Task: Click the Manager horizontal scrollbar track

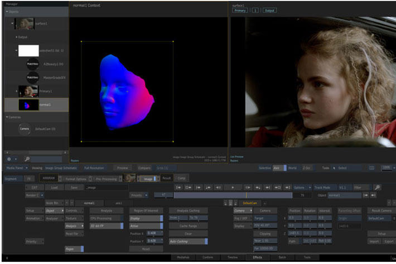Action: click(x=36, y=152)
